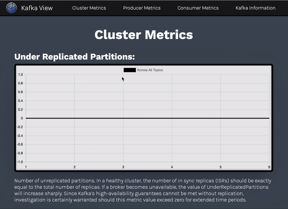288x209 pixels.
Task: Click the x-axis label 4
Action: pyautogui.click(x=172, y=167)
